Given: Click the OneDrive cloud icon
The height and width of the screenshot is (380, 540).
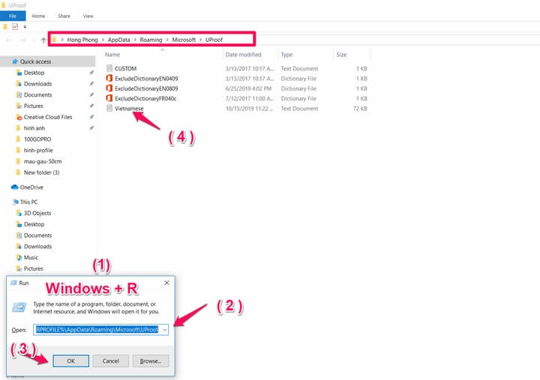Looking at the screenshot, I should 14,187.
